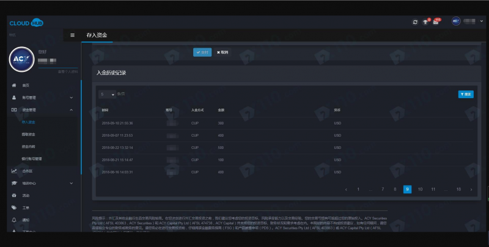Viewport: 489px width, 247px height.
Task: Click the blue 搜索 filter button
Action: [465, 95]
